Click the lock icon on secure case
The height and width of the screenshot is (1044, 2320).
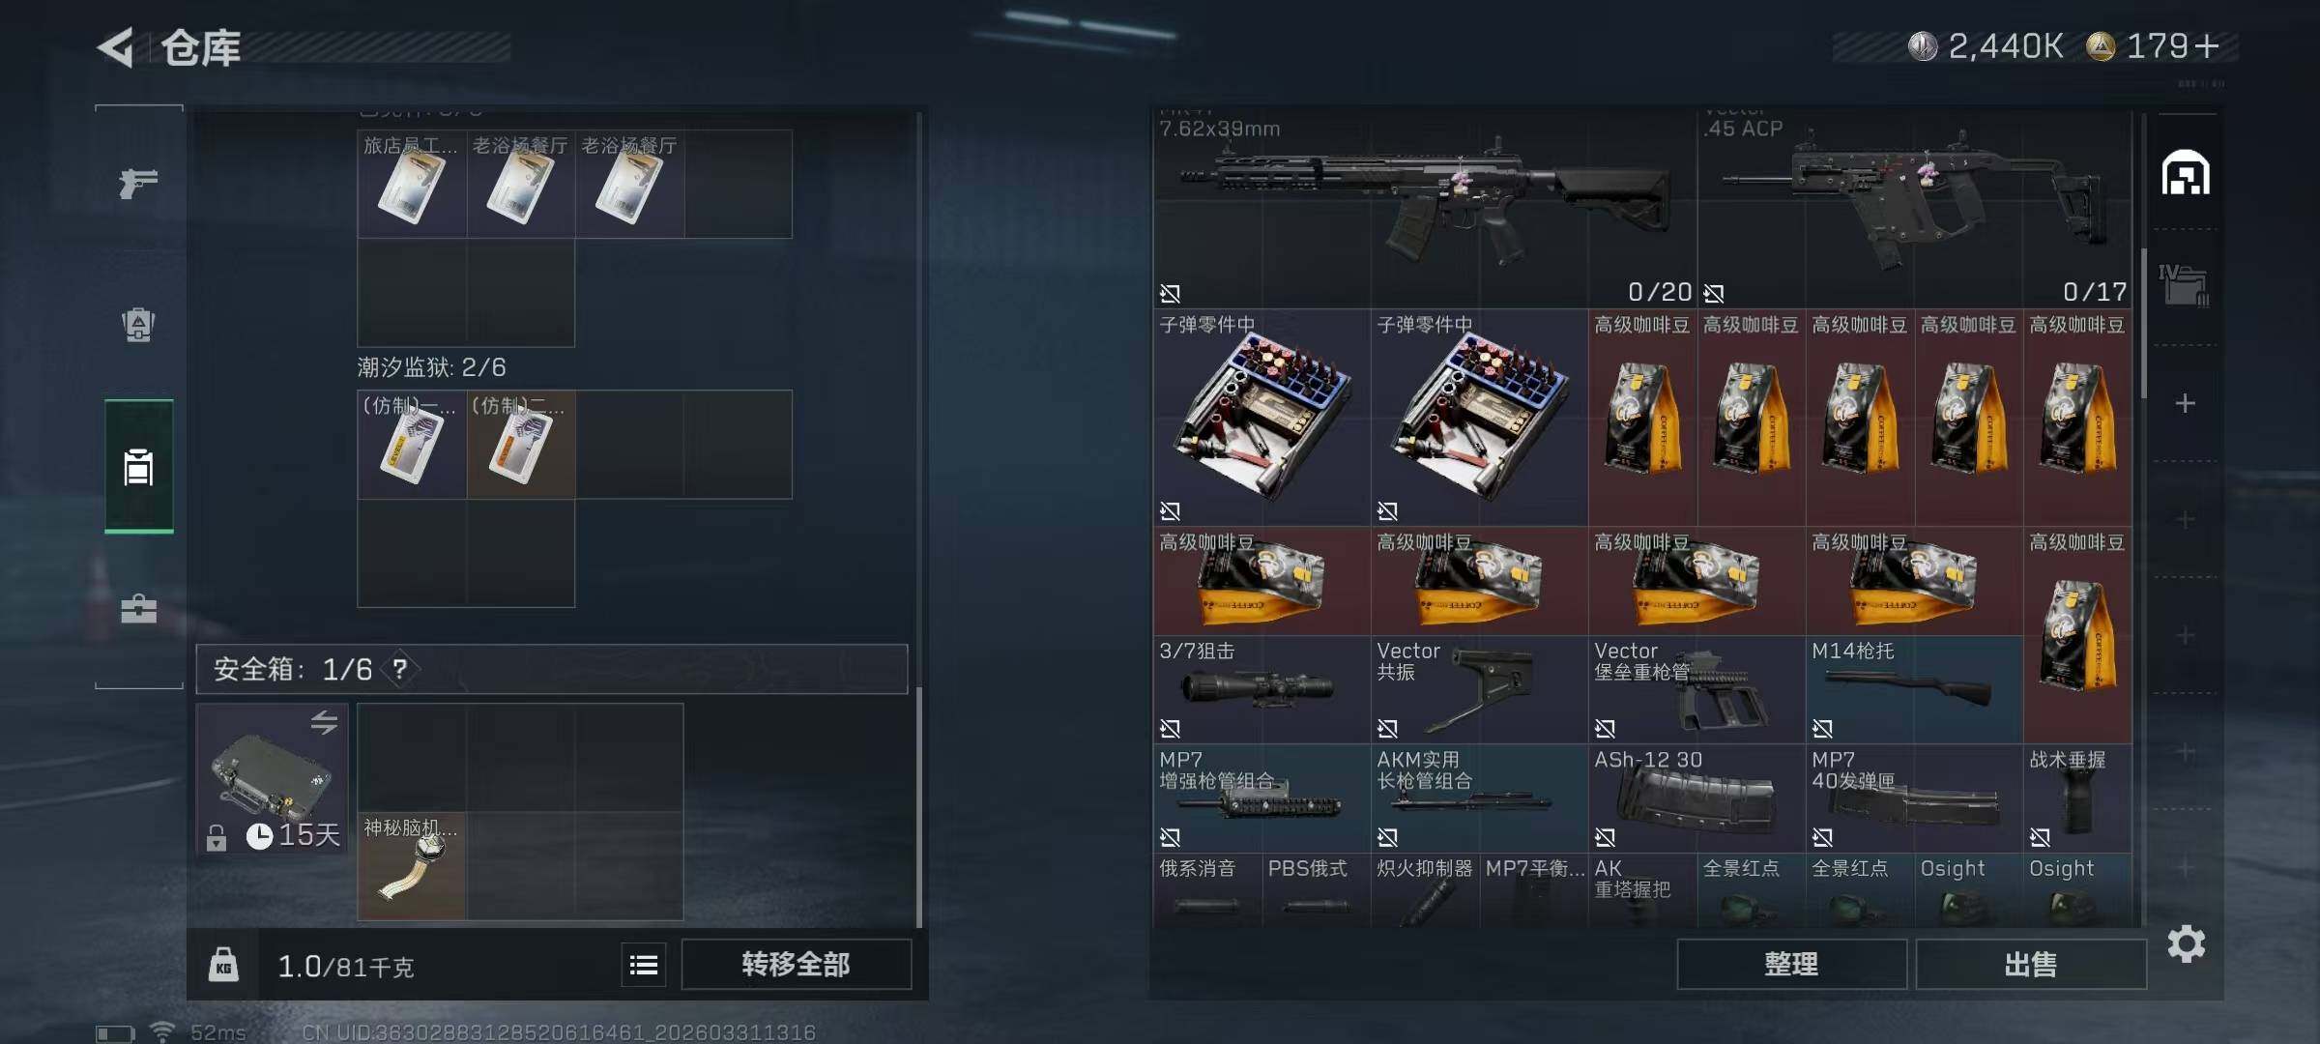coord(217,836)
